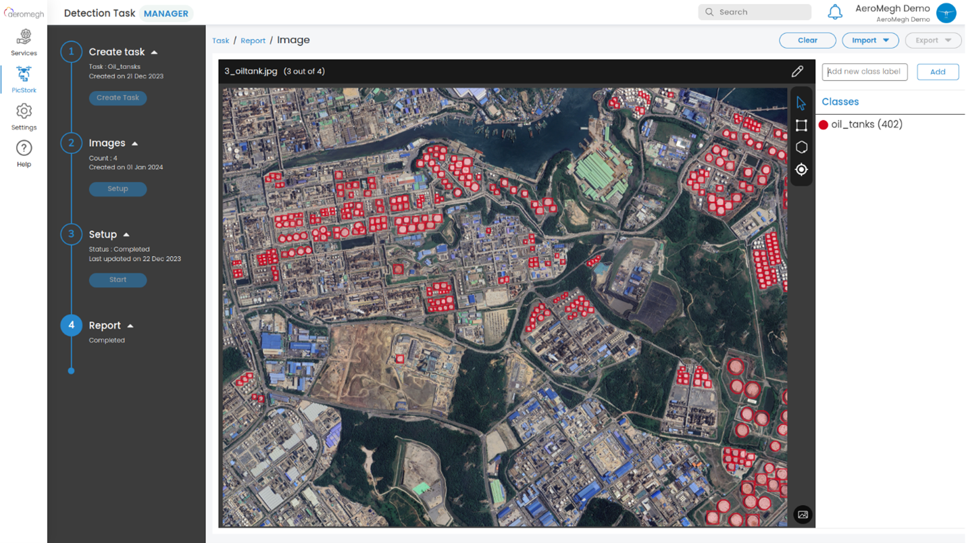966x543 pixels.
Task: Select the pointer cursor tool
Action: [x=801, y=103]
